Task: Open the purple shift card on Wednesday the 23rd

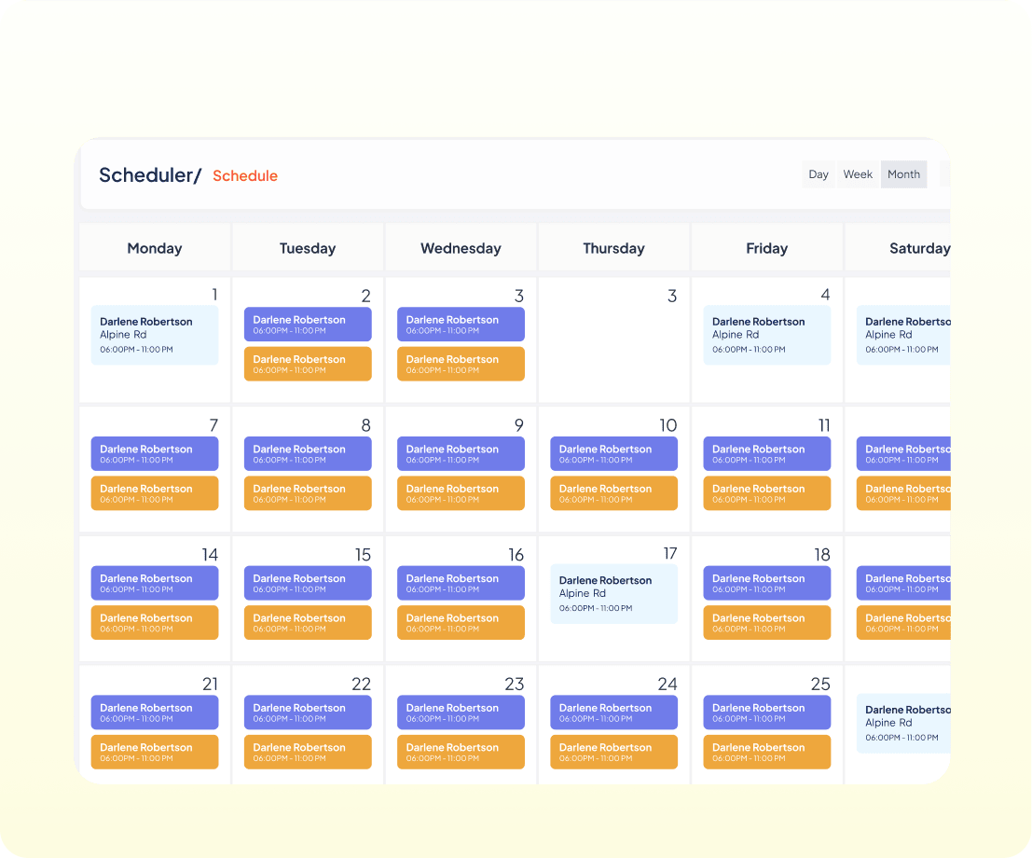Action: tap(461, 713)
